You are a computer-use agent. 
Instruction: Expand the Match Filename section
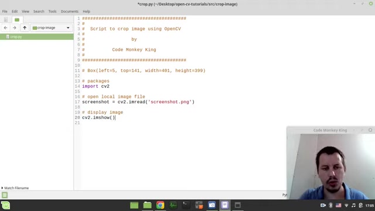coord(15,188)
